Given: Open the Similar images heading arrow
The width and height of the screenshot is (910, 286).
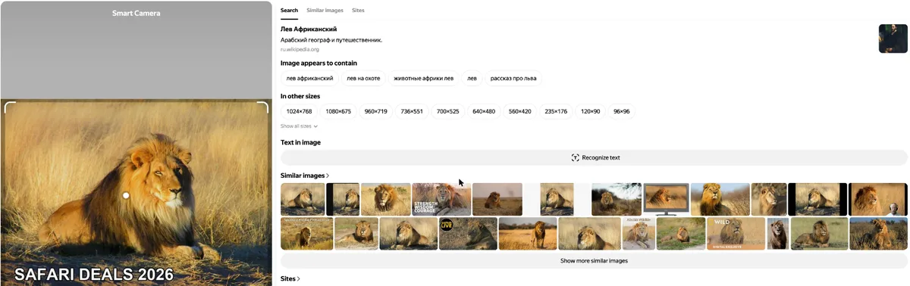Looking at the screenshot, I should coord(328,176).
